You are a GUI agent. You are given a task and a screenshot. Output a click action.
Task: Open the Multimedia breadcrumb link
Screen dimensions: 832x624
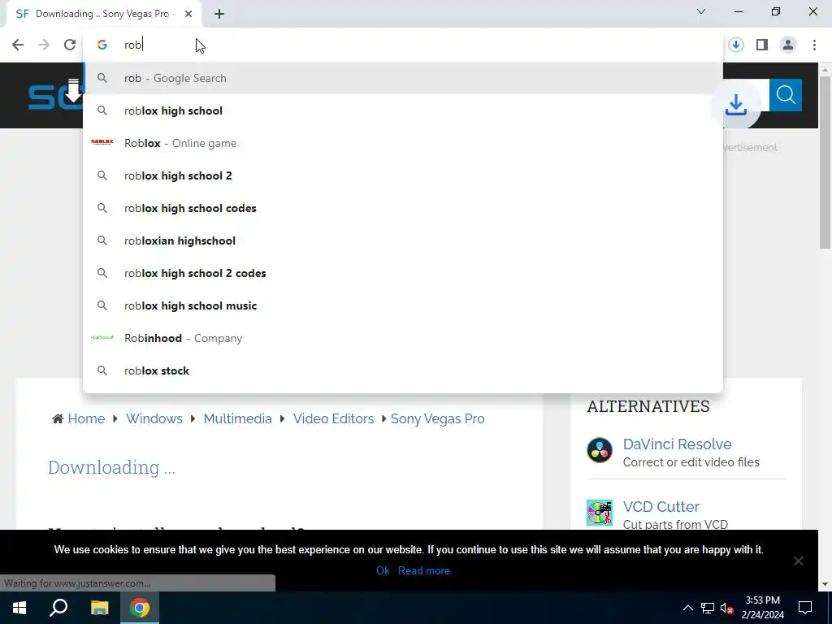[238, 418]
